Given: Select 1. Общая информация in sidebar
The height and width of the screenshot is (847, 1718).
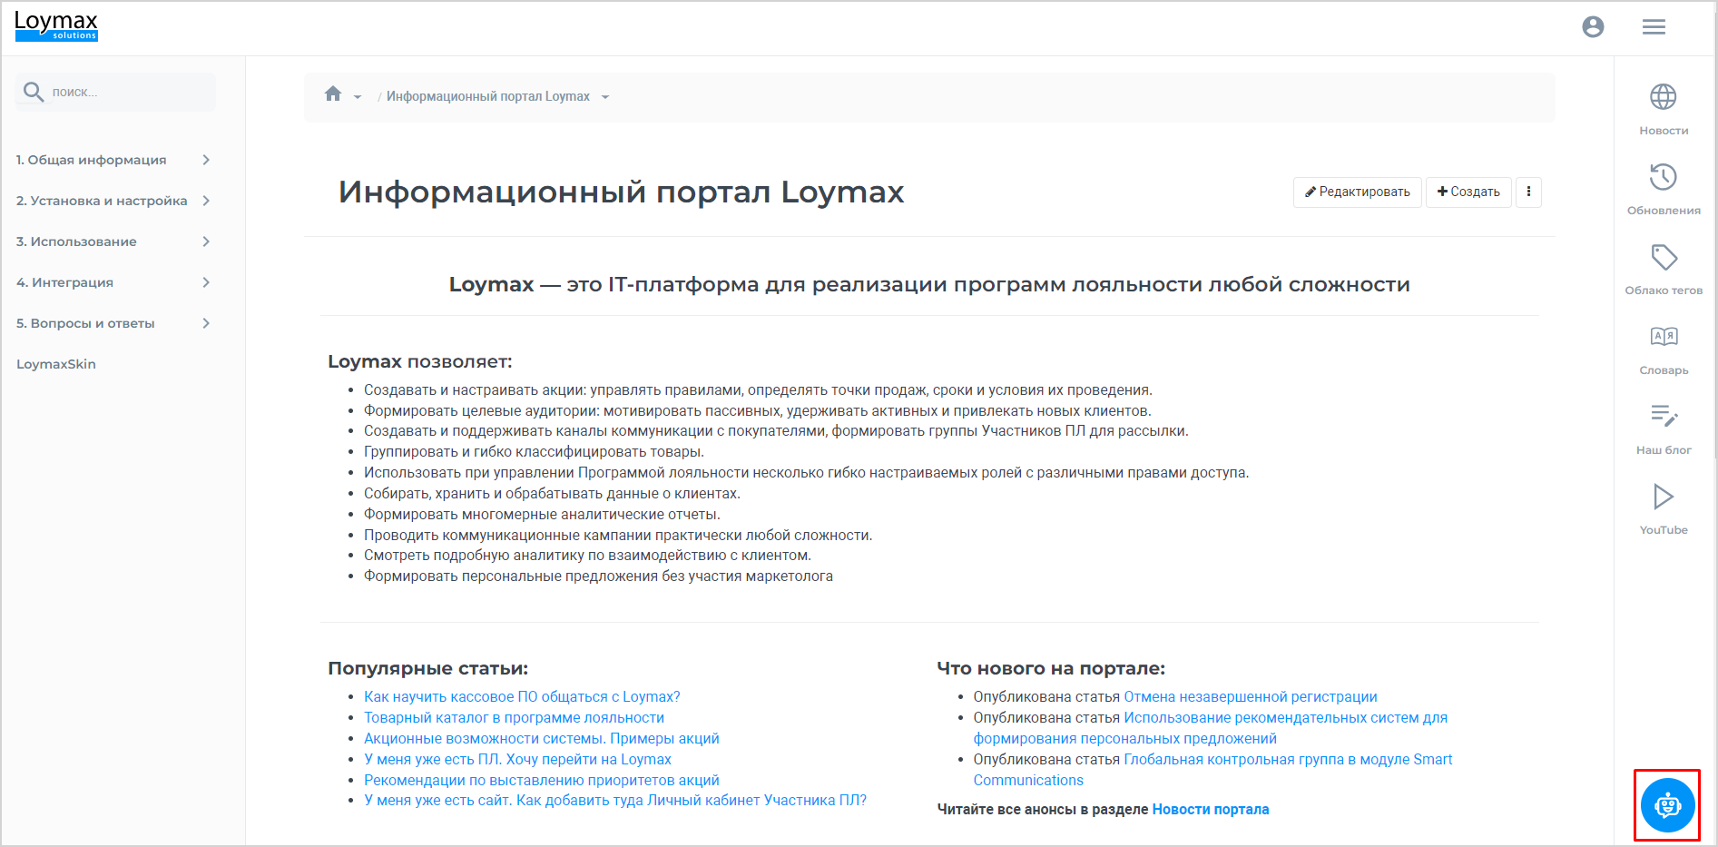Looking at the screenshot, I should point(91,160).
